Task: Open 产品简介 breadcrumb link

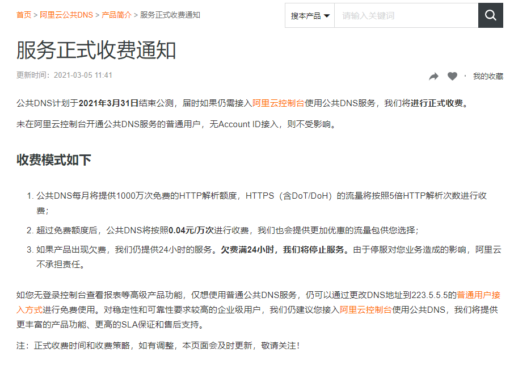Action: (x=116, y=15)
